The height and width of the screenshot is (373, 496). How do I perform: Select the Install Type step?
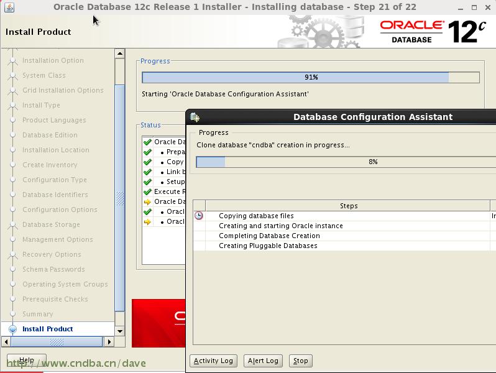[41, 105]
